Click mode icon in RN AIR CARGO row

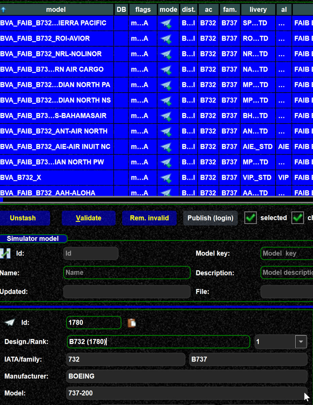tap(166, 70)
